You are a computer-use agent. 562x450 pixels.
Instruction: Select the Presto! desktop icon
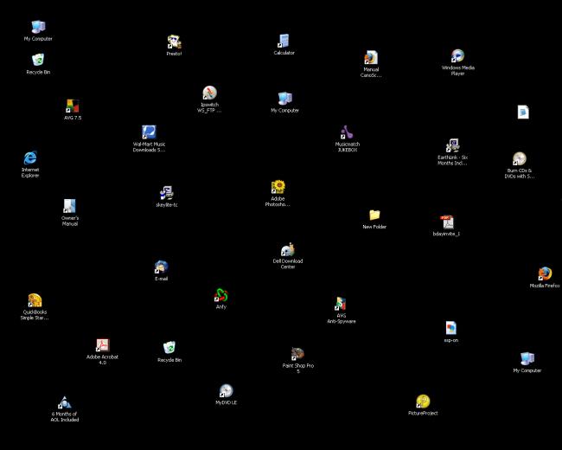click(175, 42)
